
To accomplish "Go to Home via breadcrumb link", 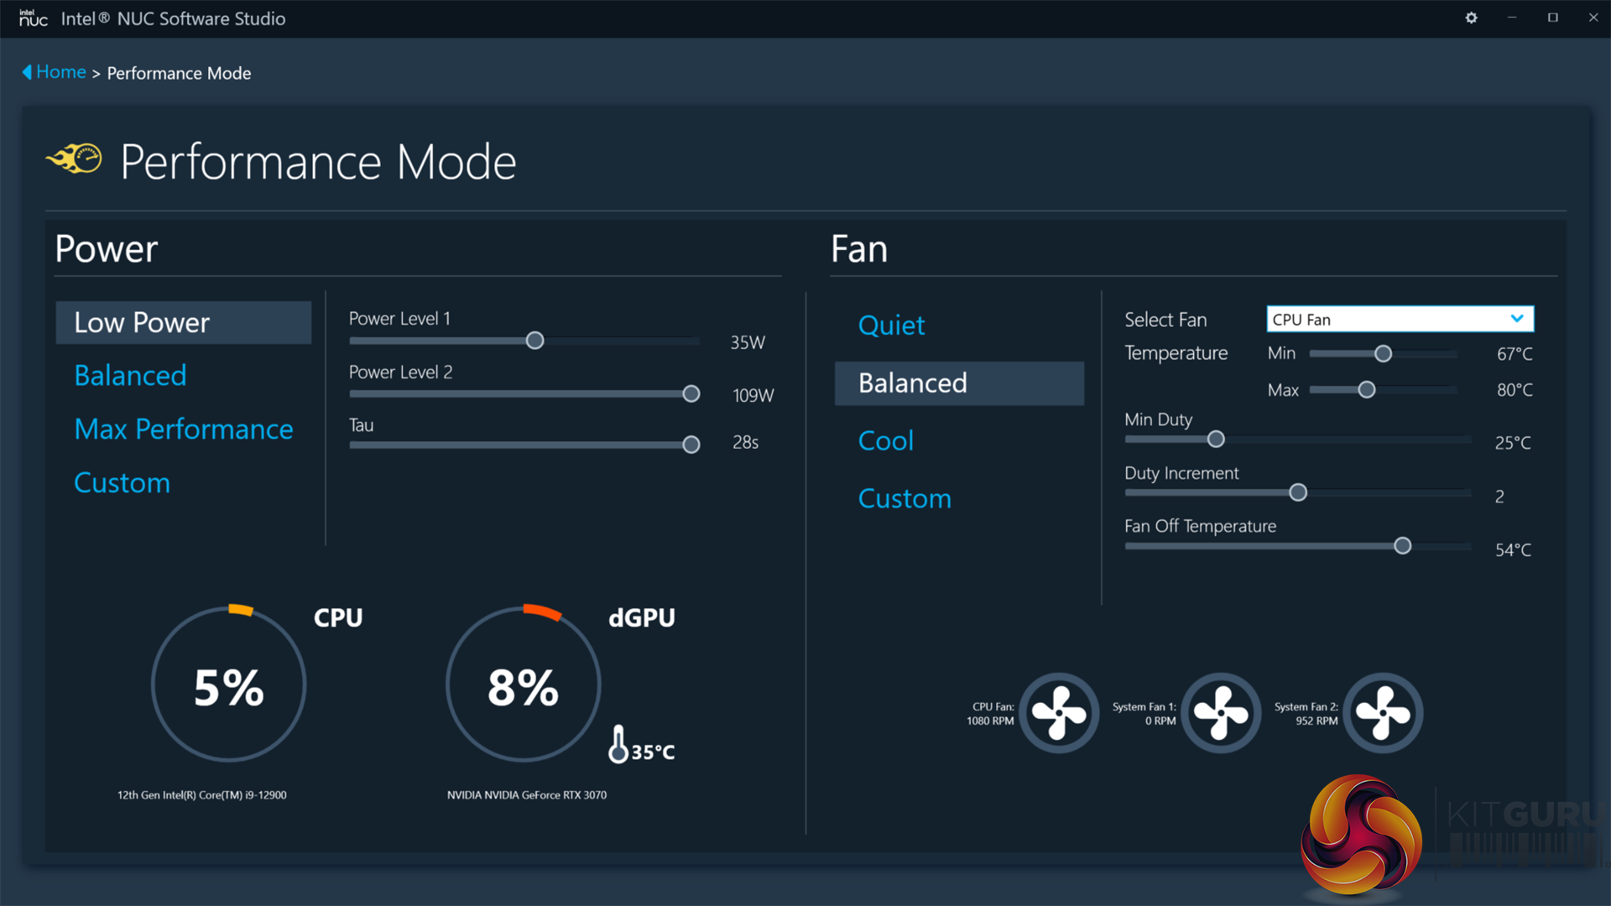I will [60, 72].
